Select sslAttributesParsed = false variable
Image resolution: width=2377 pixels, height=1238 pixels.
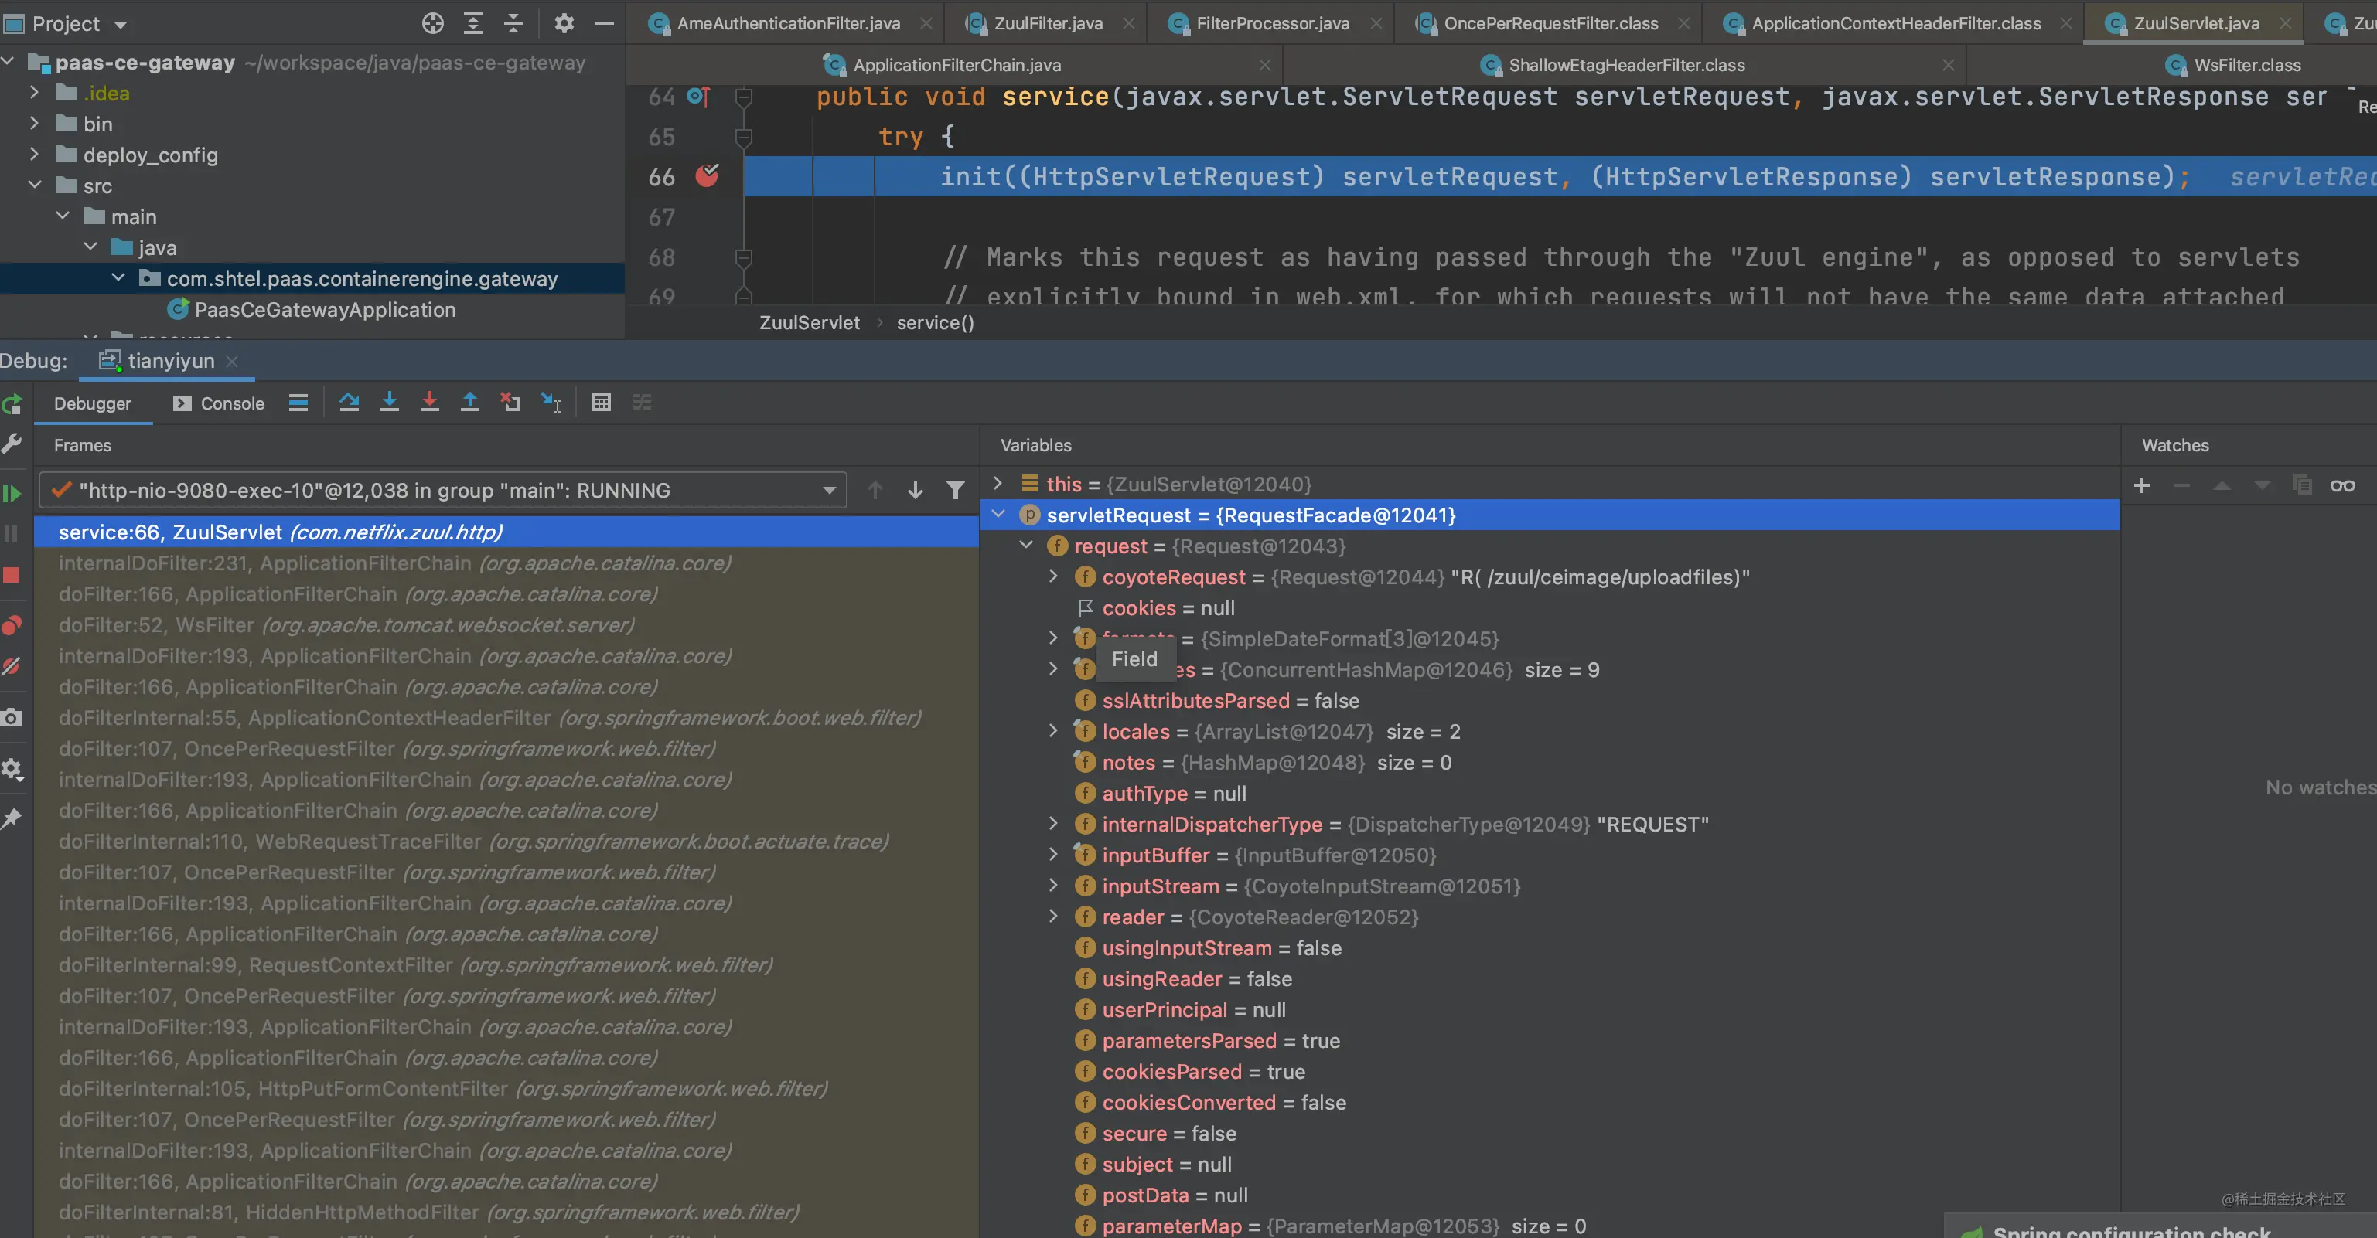click(x=1230, y=700)
